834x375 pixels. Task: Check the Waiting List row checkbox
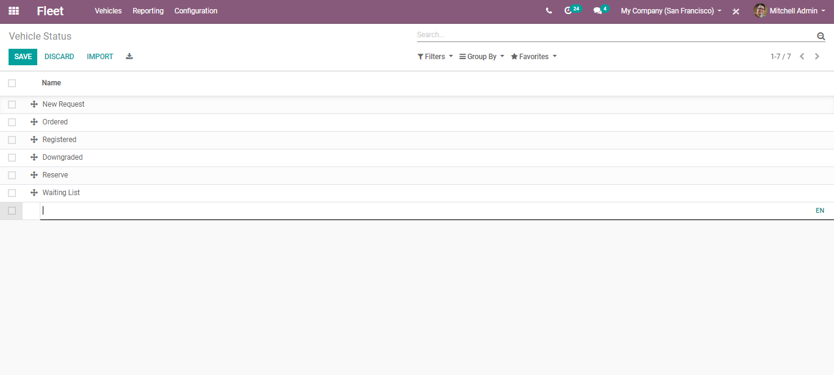(12, 193)
